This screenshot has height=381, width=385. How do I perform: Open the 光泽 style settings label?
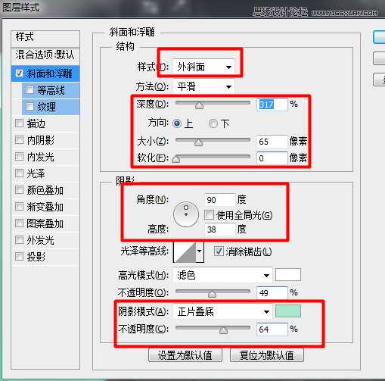coord(36,173)
